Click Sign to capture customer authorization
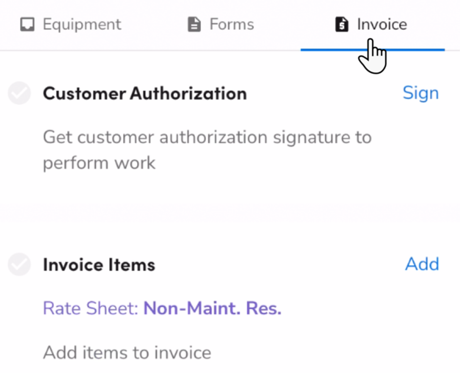 [x=421, y=93]
